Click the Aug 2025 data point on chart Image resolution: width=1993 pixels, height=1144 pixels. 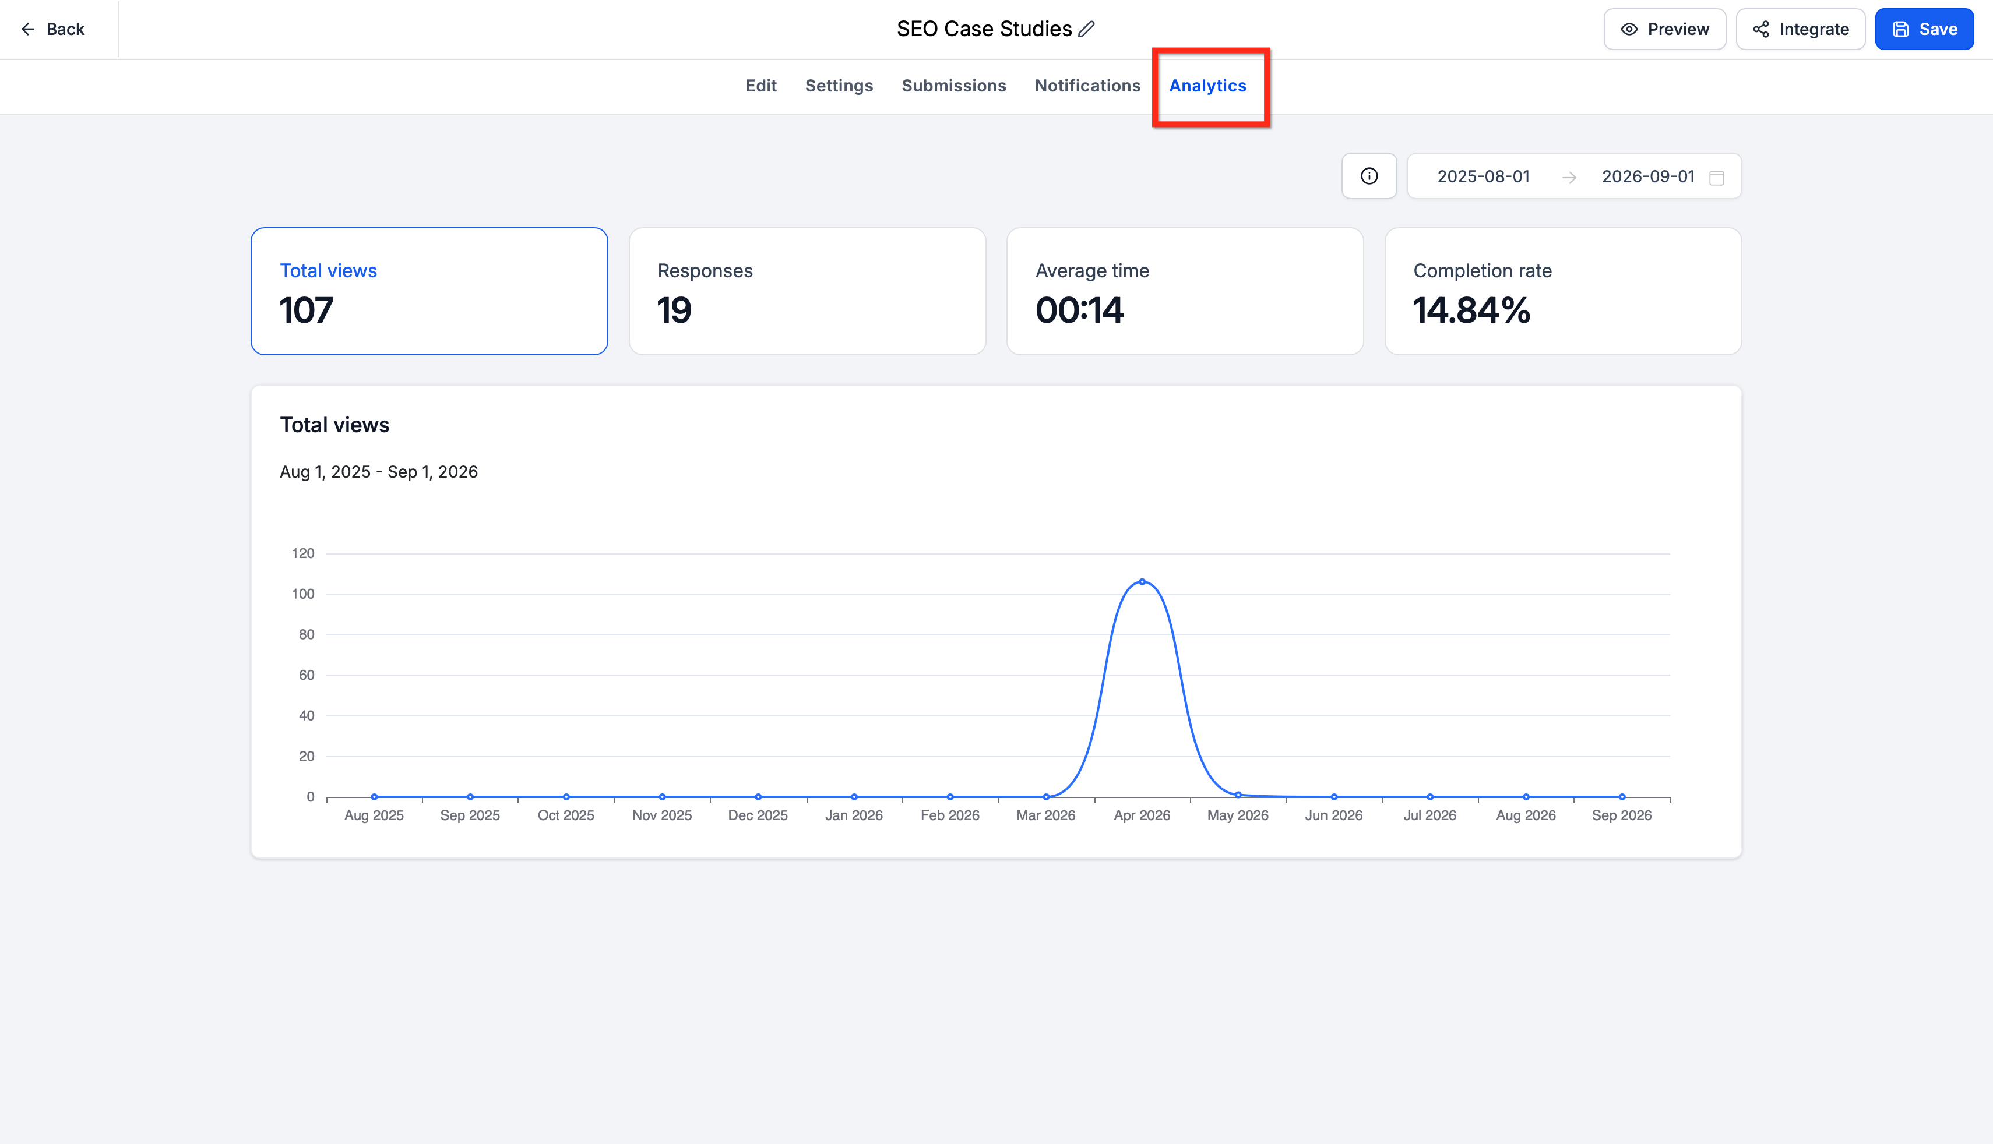point(374,797)
